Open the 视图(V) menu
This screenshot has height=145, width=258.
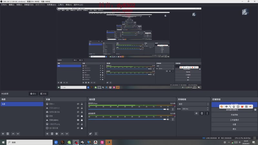click(19, 5)
